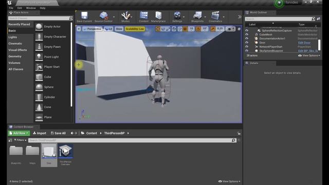Open viewport options dropdown arrow
Viewport: 329px width, 185px height.
tap(79, 29)
